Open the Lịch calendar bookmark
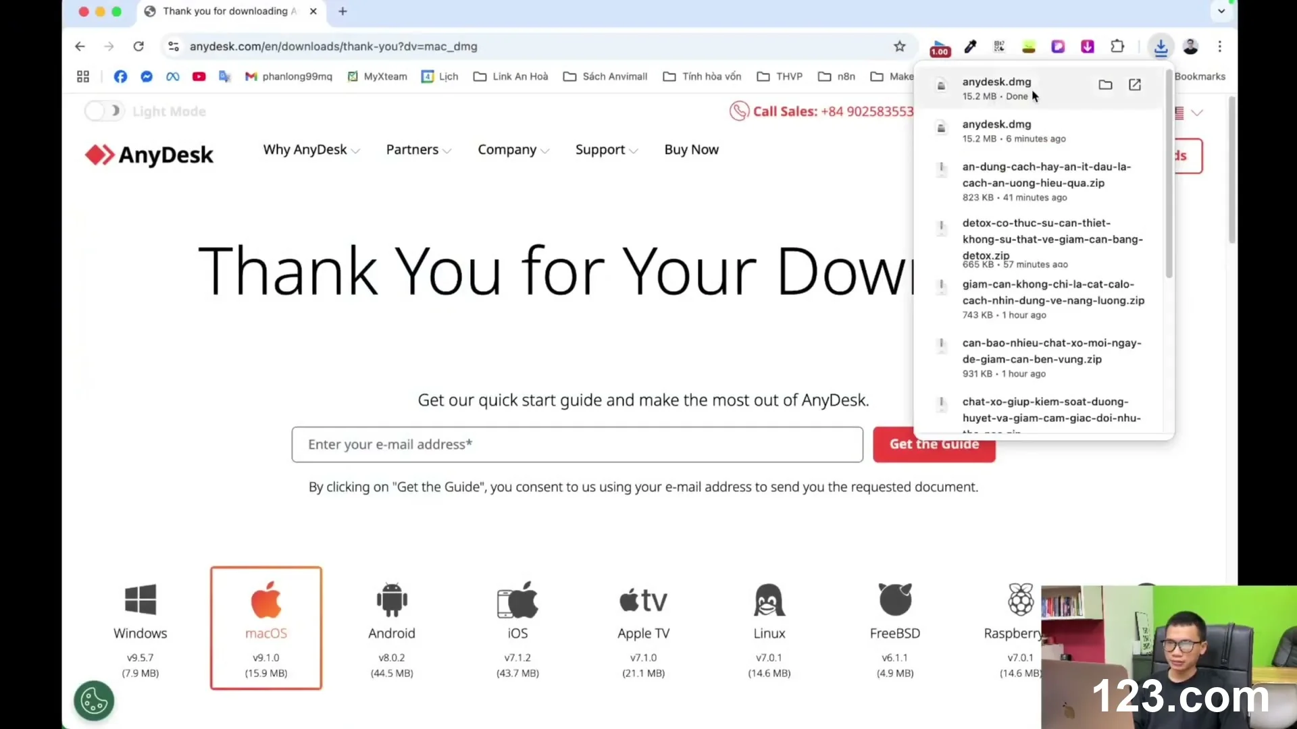The width and height of the screenshot is (1297, 729). [440, 77]
